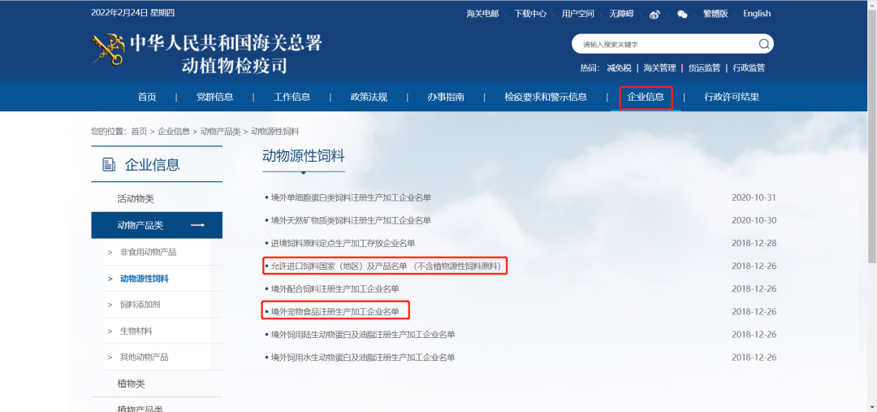This screenshot has width=877, height=412.
Task: Open 活动物类 sidebar category
Action: click(135, 199)
